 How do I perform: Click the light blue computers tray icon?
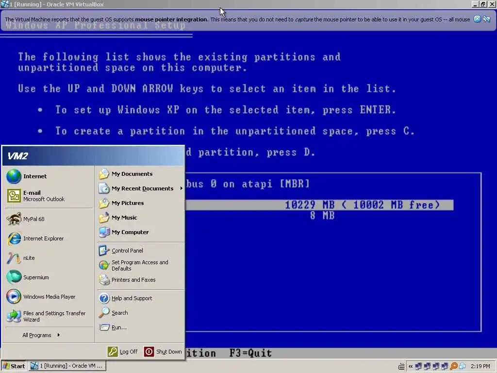(463, 366)
